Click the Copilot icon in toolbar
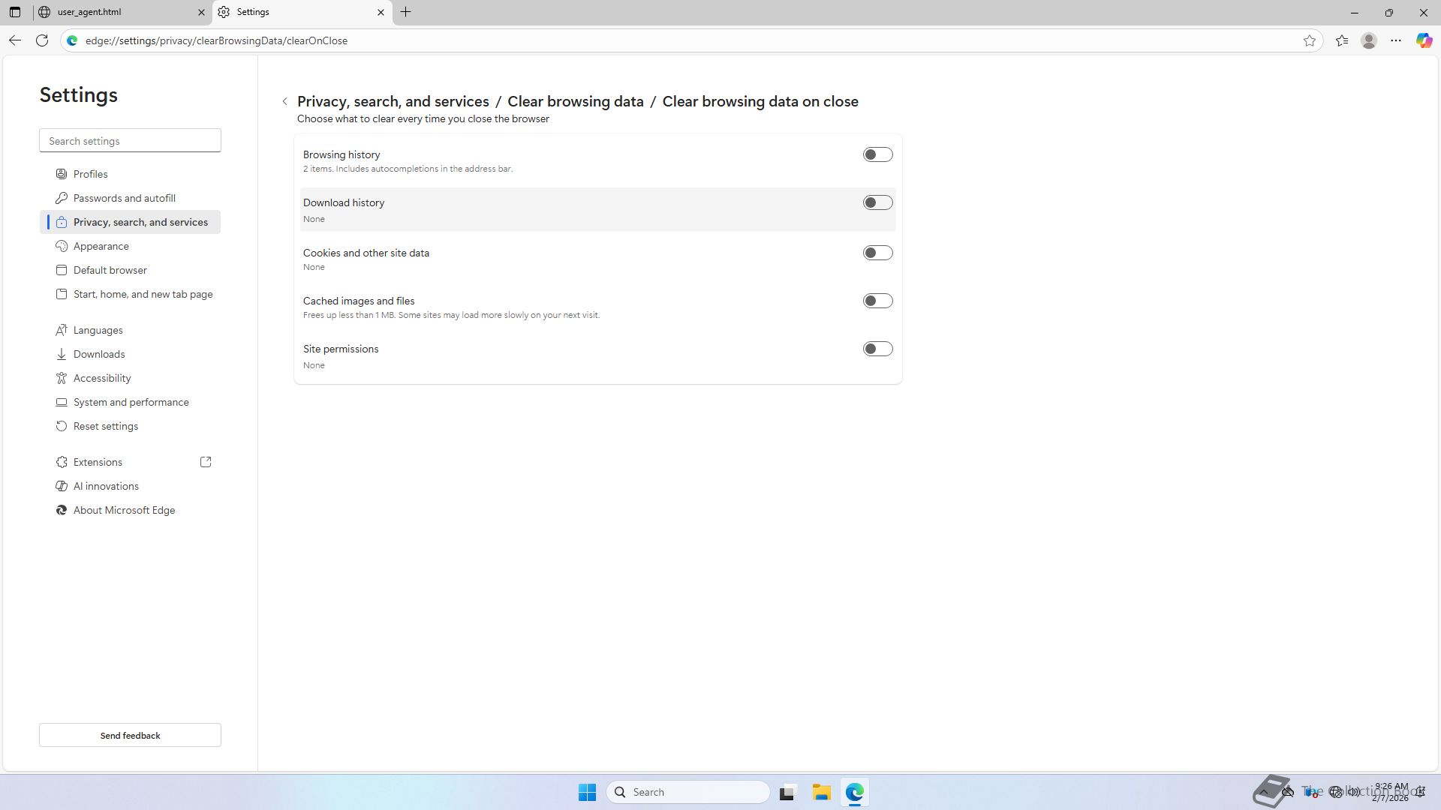The height and width of the screenshot is (810, 1441). pyautogui.click(x=1424, y=40)
